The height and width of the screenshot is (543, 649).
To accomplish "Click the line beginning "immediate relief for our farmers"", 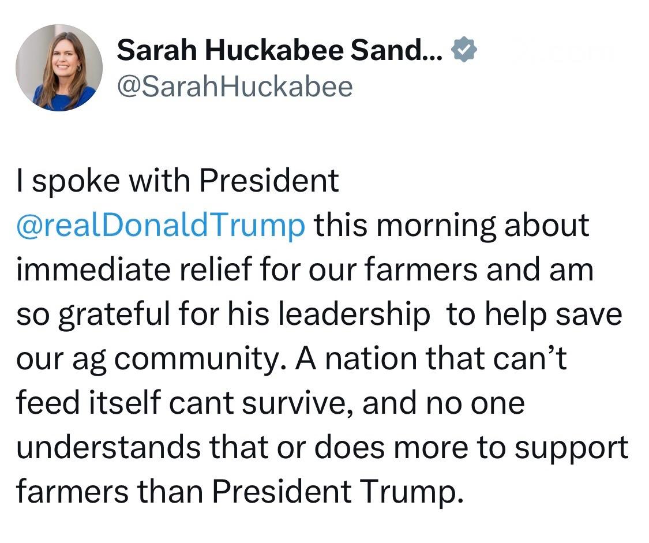I will click(305, 269).
